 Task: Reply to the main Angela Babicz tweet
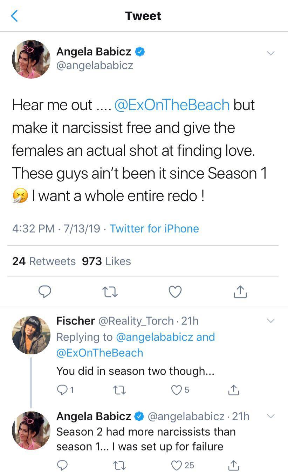[x=44, y=292]
